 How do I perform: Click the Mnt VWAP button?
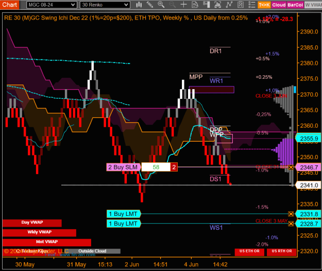coord(47,242)
